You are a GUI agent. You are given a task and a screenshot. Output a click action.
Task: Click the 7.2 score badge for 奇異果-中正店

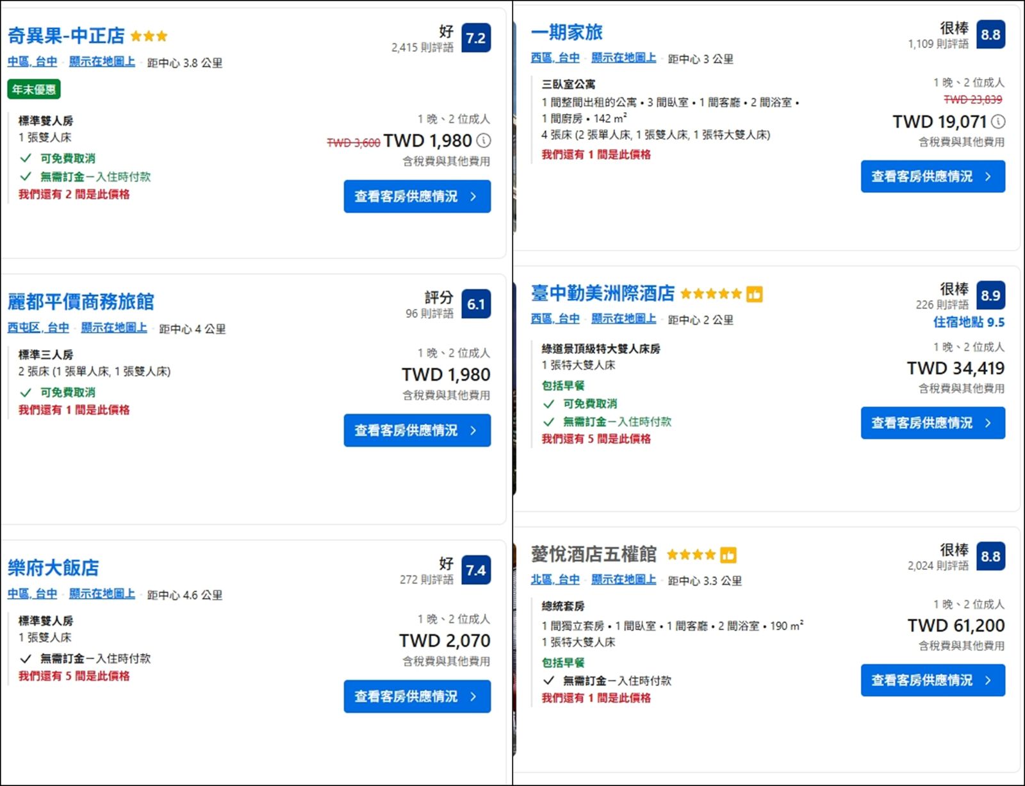click(x=475, y=38)
